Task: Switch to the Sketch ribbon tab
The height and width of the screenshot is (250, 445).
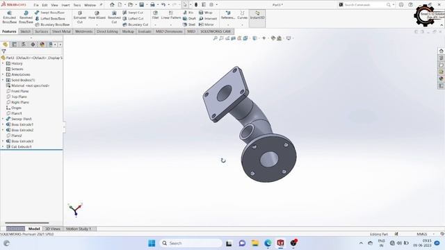Action: click(25, 31)
